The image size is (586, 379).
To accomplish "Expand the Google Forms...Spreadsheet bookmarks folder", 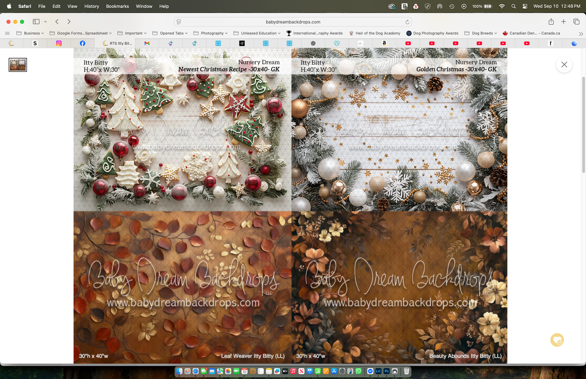I will tap(80, 33).
